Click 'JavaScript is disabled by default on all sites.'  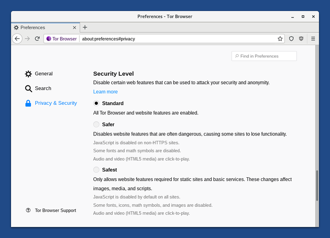click(x=137, y=197)
